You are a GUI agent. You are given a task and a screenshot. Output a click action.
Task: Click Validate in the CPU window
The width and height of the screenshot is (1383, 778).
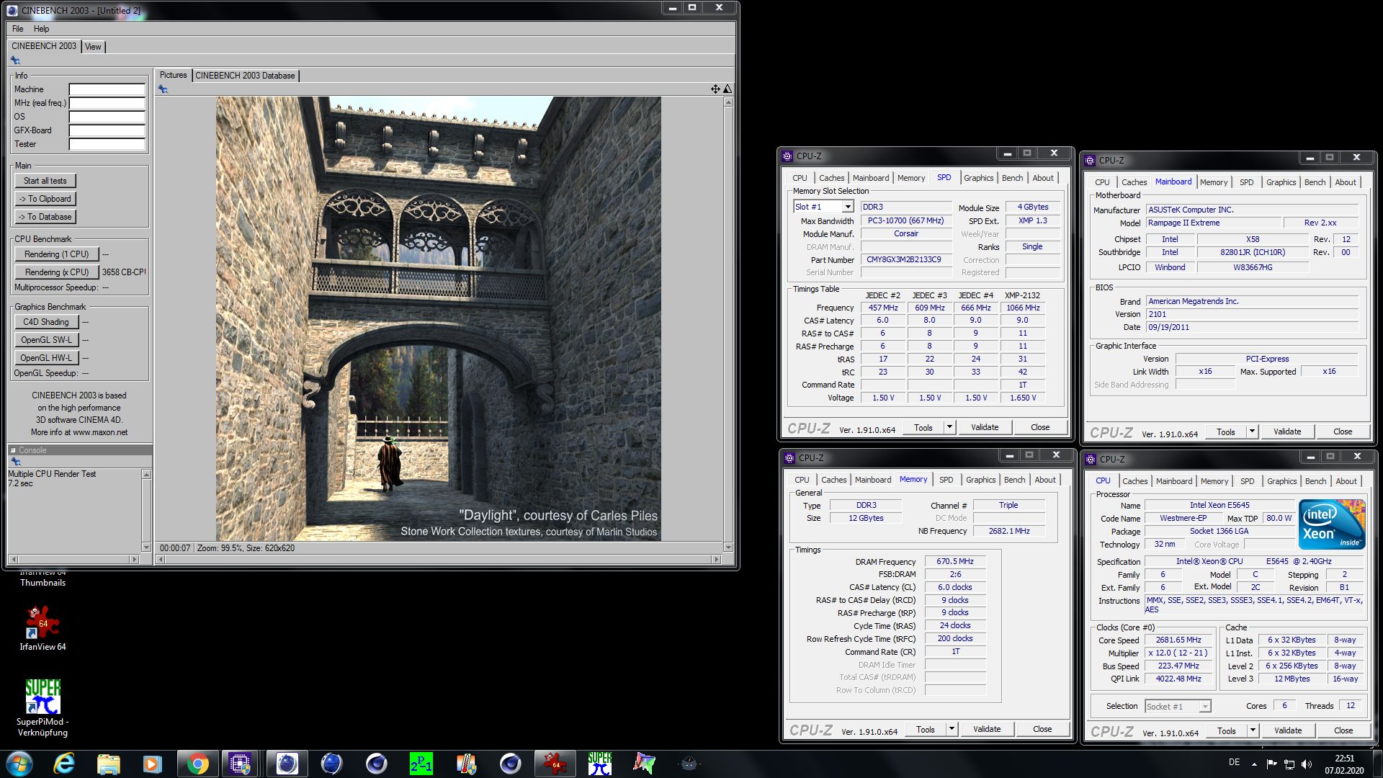click(1288, 730)
